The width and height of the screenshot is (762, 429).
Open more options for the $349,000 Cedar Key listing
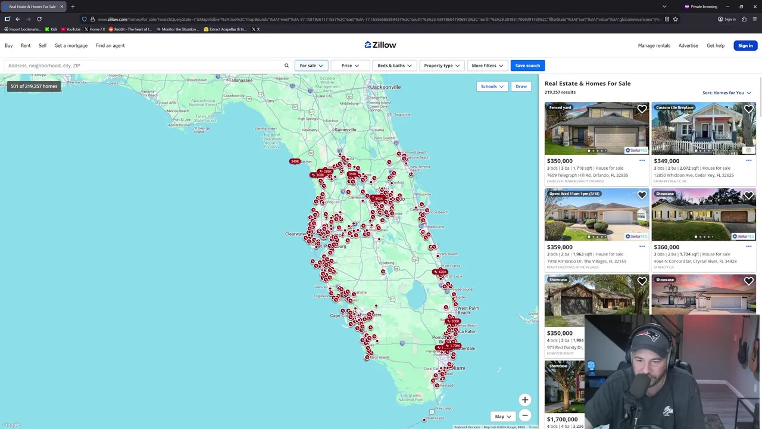[x=748, y=160]
